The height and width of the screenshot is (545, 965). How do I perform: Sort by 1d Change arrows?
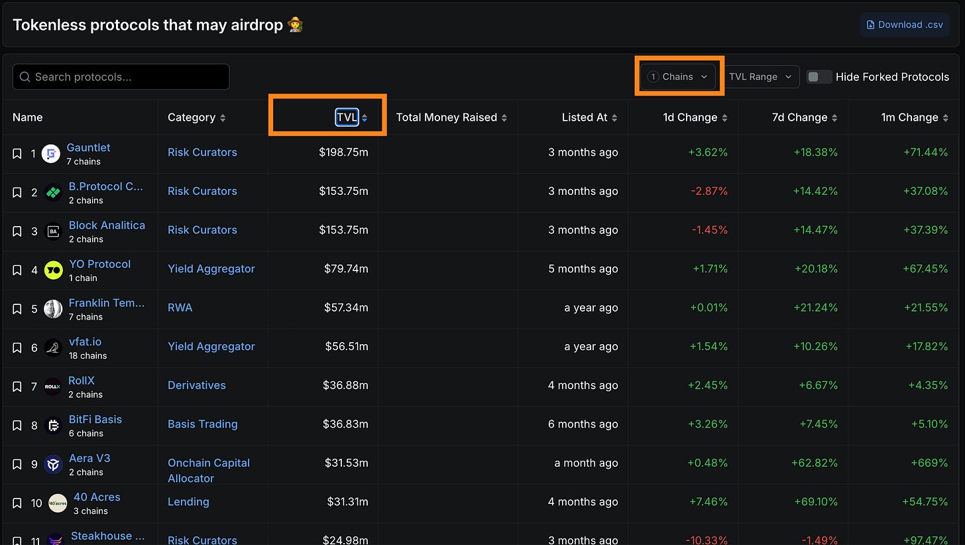tap(724, 118)
